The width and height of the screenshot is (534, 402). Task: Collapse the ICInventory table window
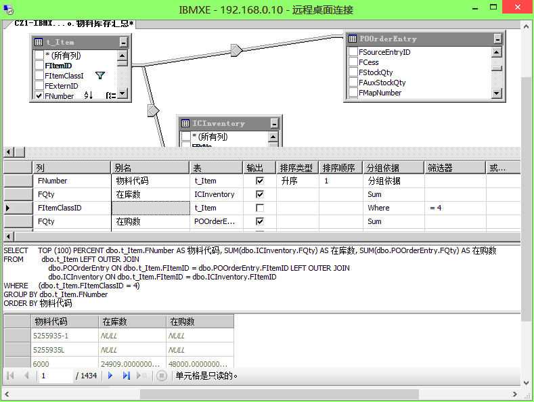click(x=273, y=124)
